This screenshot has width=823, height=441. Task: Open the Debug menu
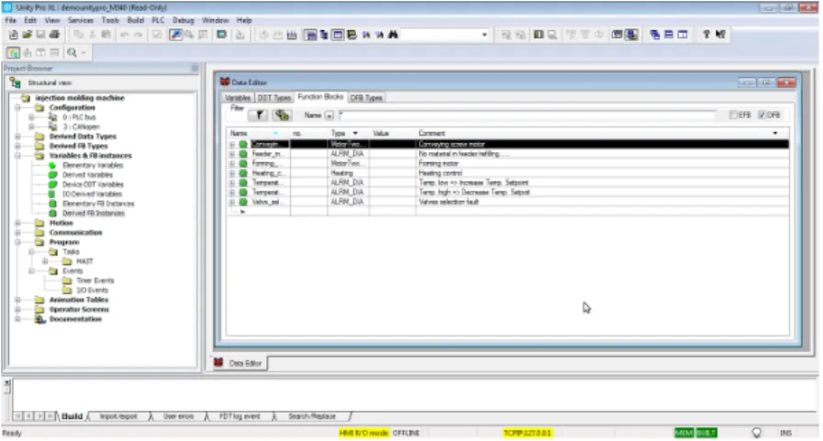click(184, 20)
